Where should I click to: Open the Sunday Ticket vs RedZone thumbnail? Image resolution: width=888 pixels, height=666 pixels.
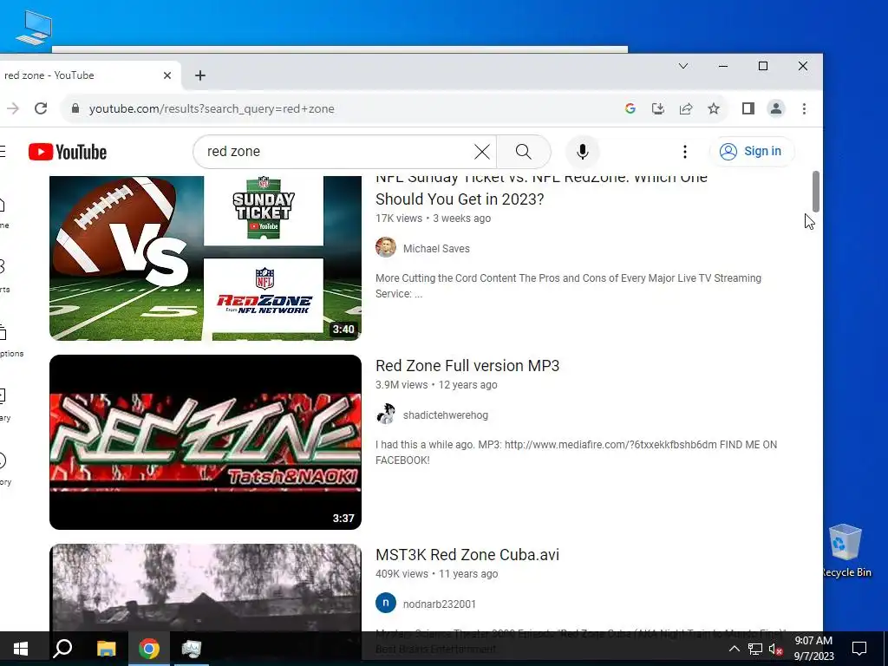point(205,258)
